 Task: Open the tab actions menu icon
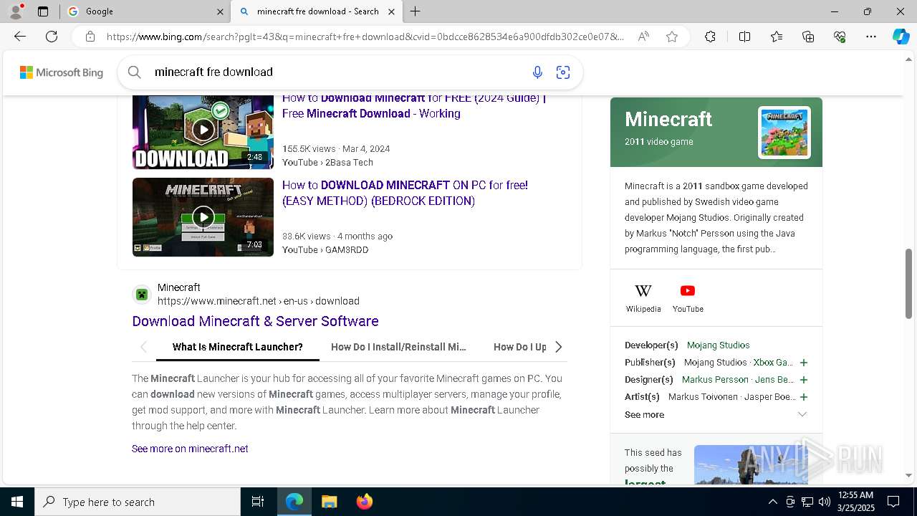(x=43, y=11)
